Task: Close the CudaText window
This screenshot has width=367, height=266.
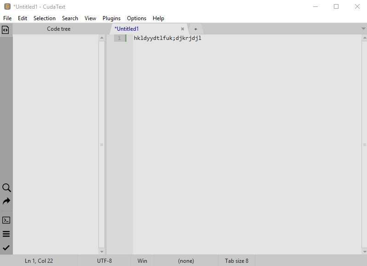Action: pyautogui.click(x=357, y=6)
